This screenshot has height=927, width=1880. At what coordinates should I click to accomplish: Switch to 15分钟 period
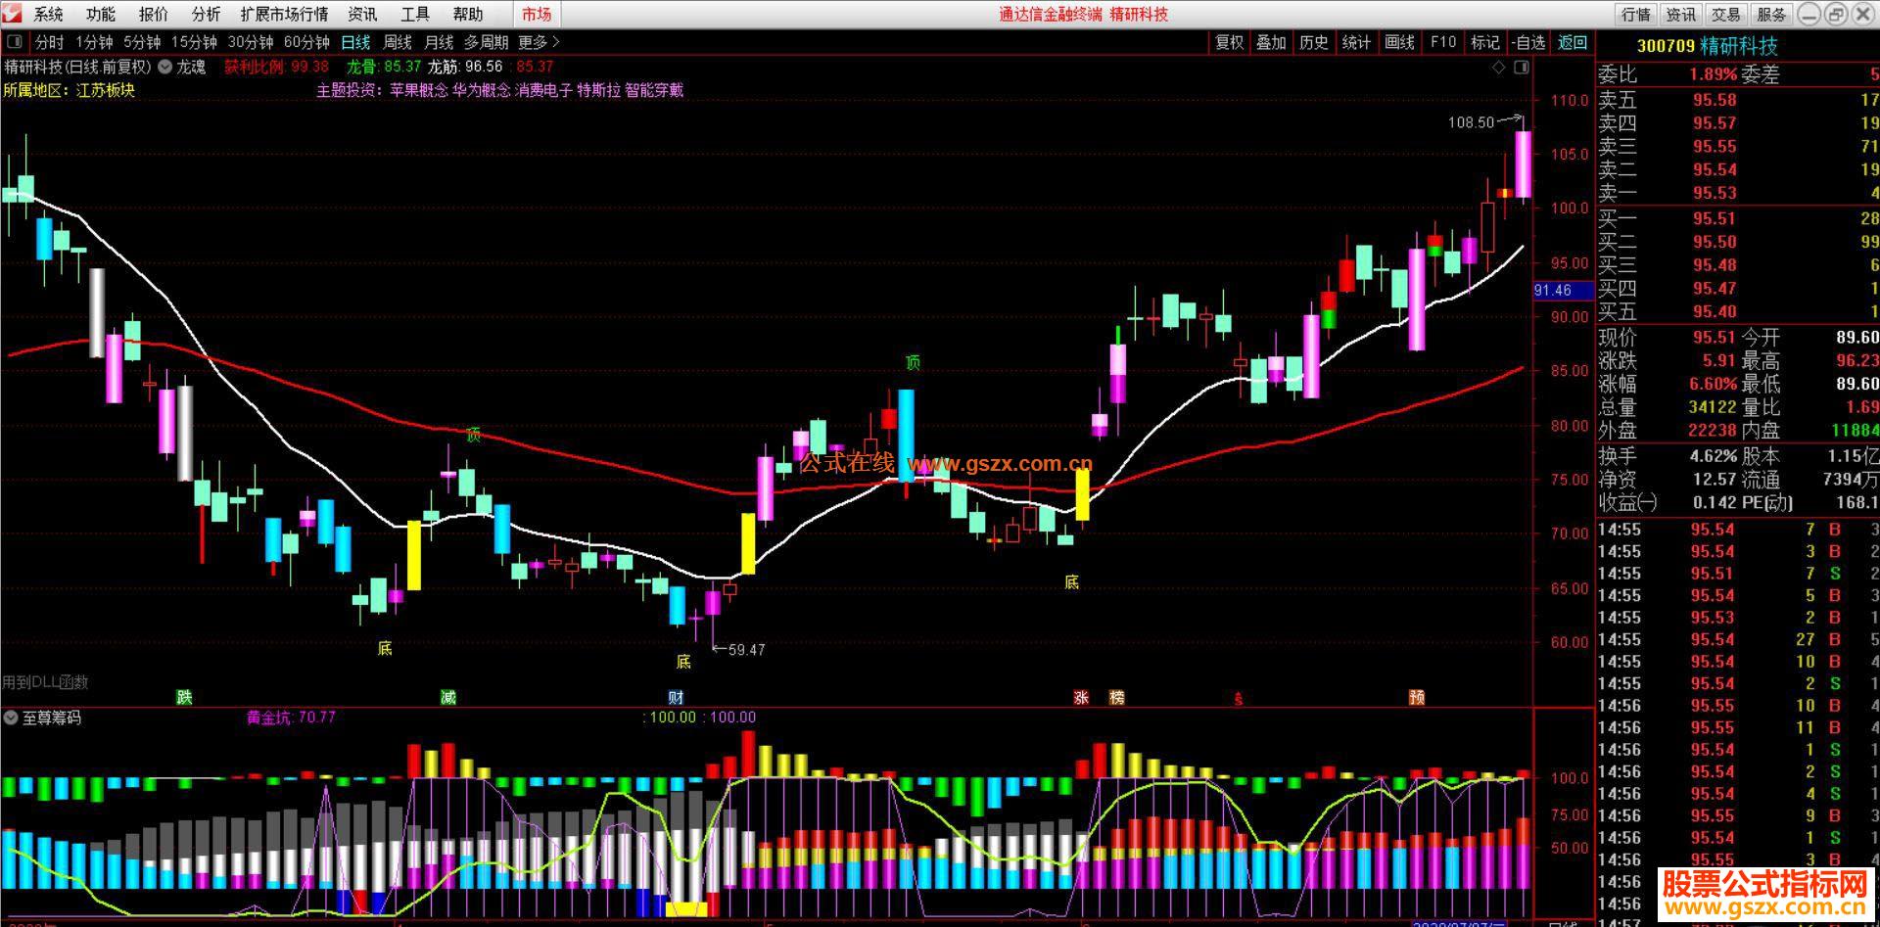coord(194,42)
